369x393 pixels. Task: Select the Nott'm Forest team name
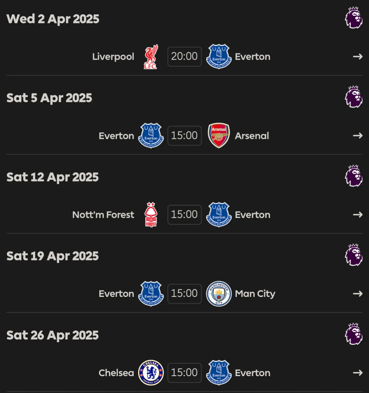click(103, 215)
